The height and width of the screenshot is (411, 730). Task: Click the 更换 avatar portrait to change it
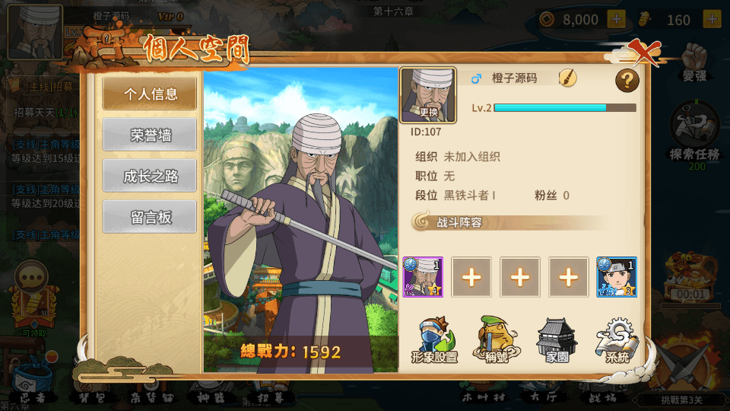point(428,96)
